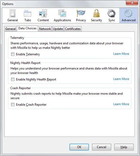Select the Advanced gear icon
This screenshot has width=140, height=156.
tap(128, 13)
